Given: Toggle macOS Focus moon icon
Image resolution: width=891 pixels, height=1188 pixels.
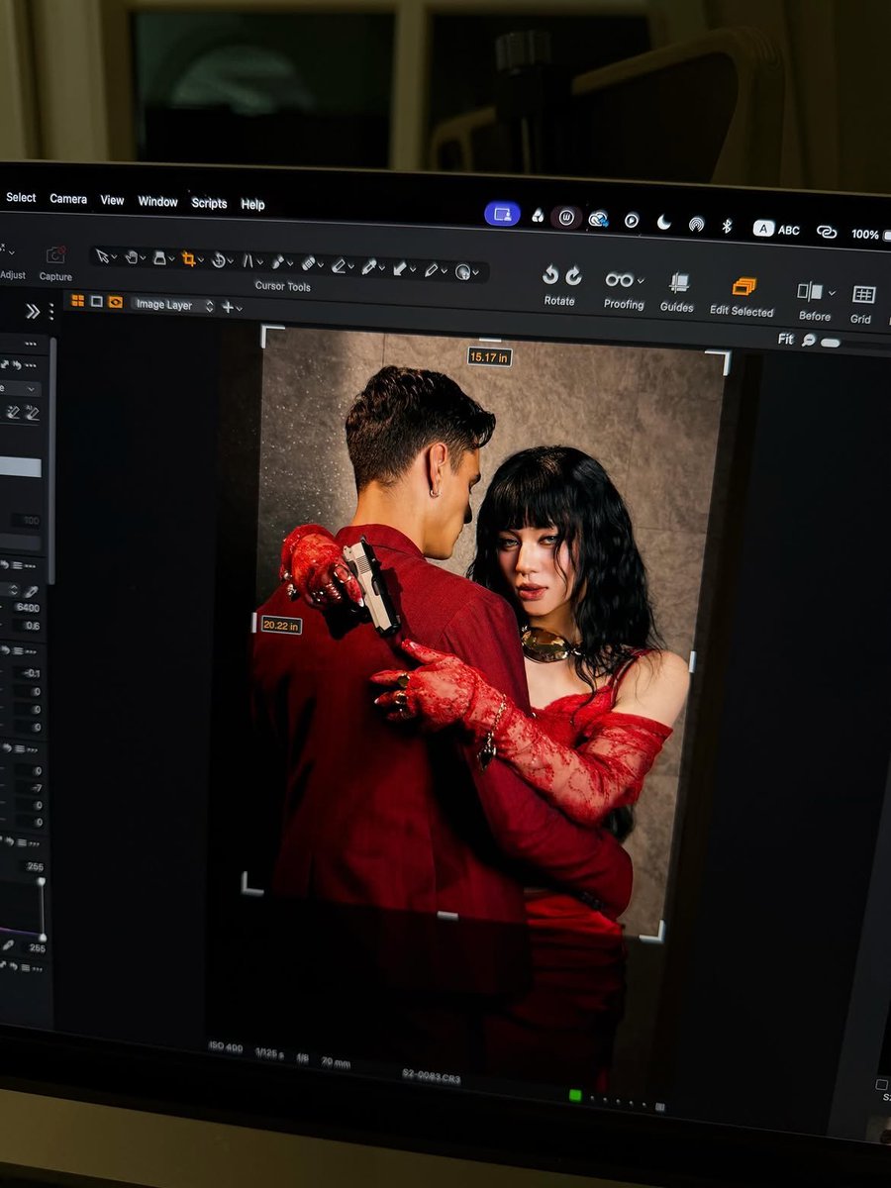Looking at the screenshot, I should tap(663, 222).
